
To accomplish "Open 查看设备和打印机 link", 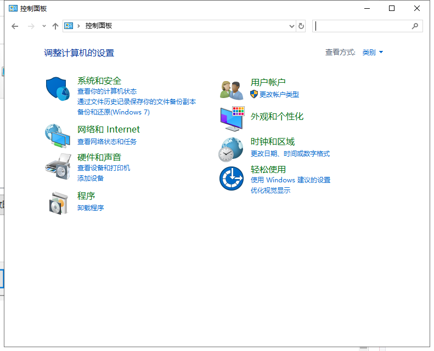I will click(104, 168).
